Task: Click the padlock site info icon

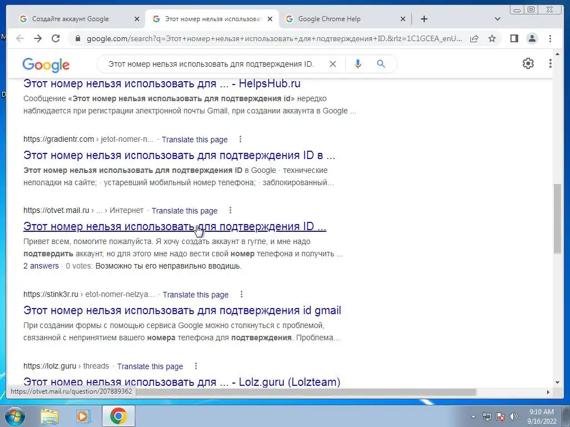Action: click(x=77, y=38)
